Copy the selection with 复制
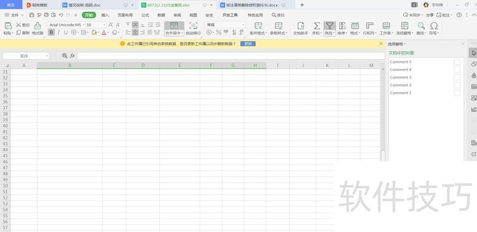 23,33
